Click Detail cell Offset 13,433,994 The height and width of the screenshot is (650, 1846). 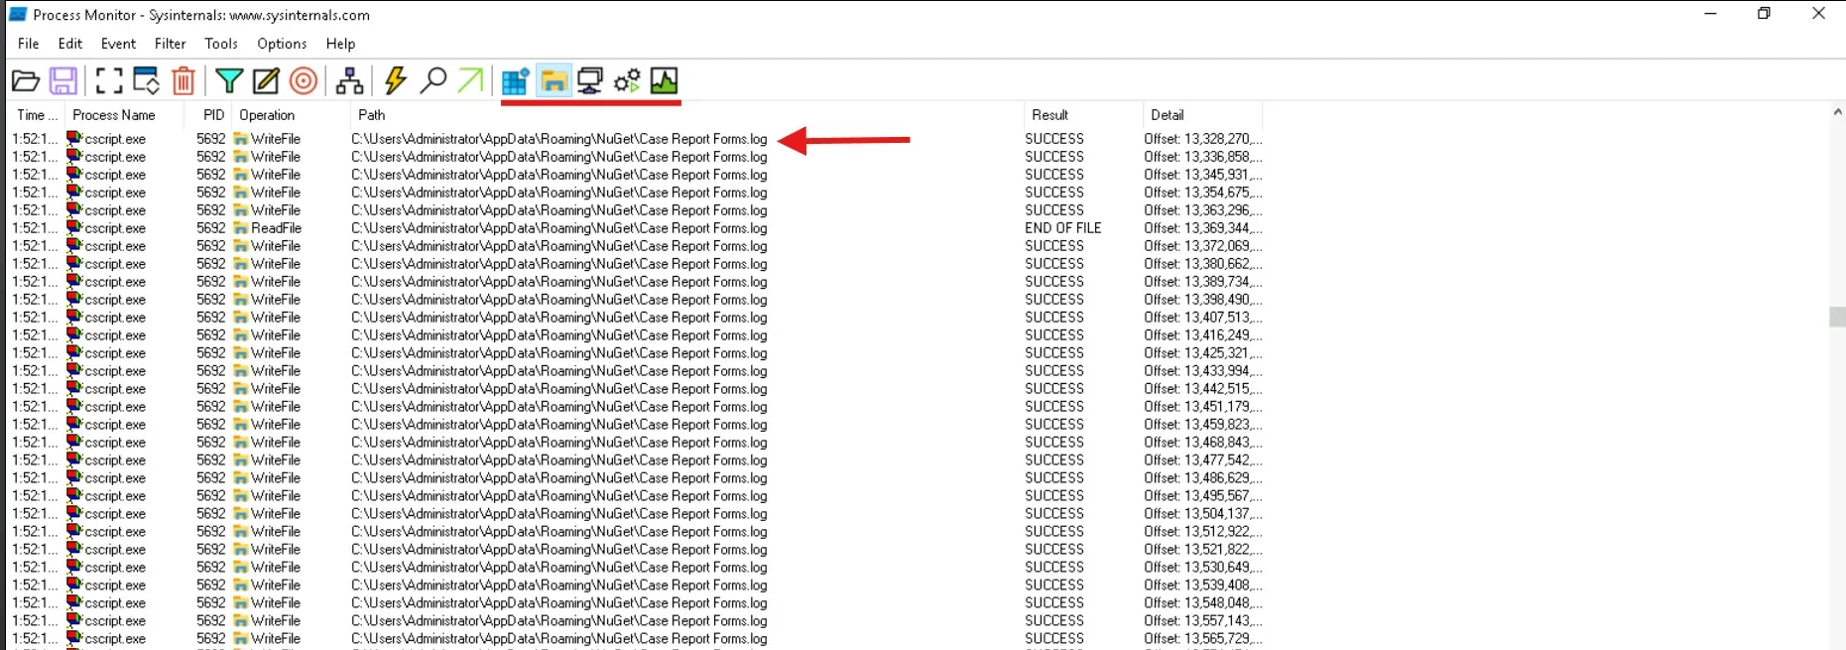tap(1203, 371)
